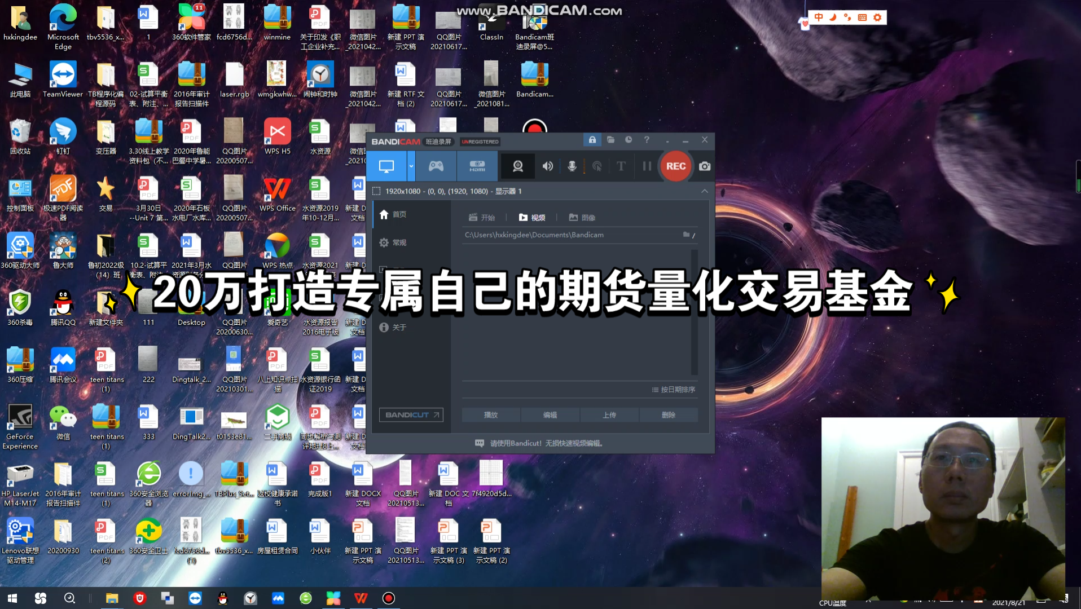Open Microsoft Edge desktop icon
The image size is (1081, 609).
click(63, 27)
